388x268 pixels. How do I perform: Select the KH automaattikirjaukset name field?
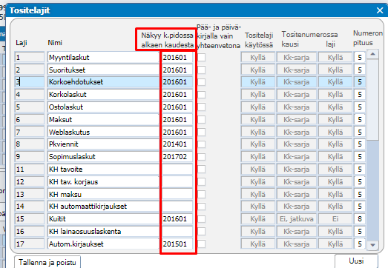[103, 207]
